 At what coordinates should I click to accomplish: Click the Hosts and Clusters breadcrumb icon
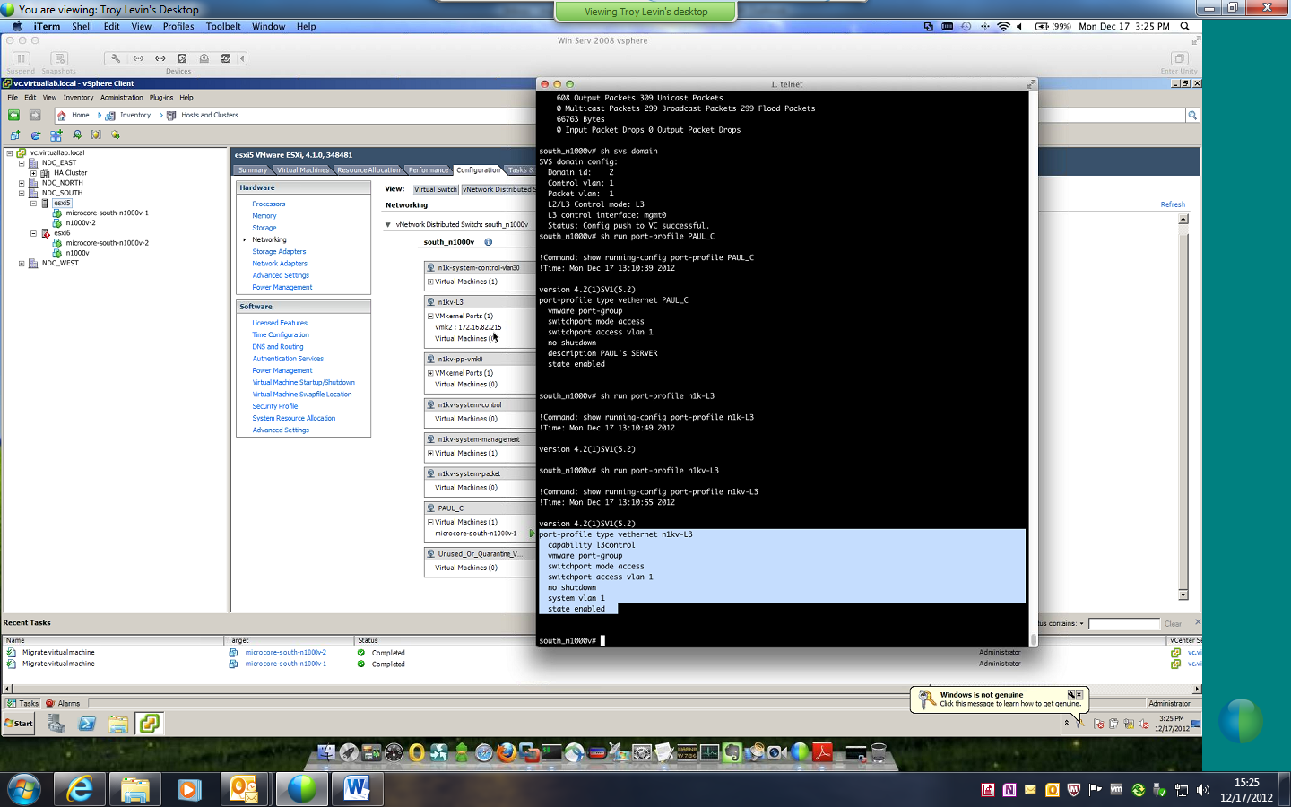[x=171, y=116]
